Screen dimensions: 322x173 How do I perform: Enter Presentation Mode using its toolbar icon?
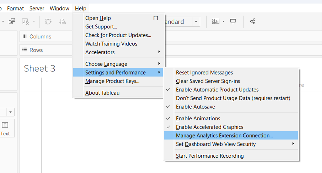(233, 21)
